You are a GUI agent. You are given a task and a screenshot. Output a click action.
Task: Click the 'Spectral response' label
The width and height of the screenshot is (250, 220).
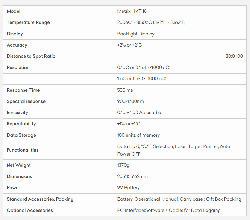[x=26, y=101]
